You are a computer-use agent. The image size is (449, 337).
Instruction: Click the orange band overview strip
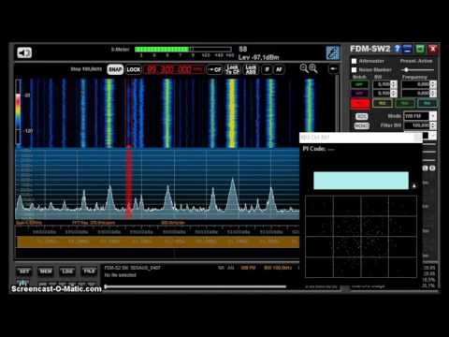pyautogui.click(x=158, y=242)
